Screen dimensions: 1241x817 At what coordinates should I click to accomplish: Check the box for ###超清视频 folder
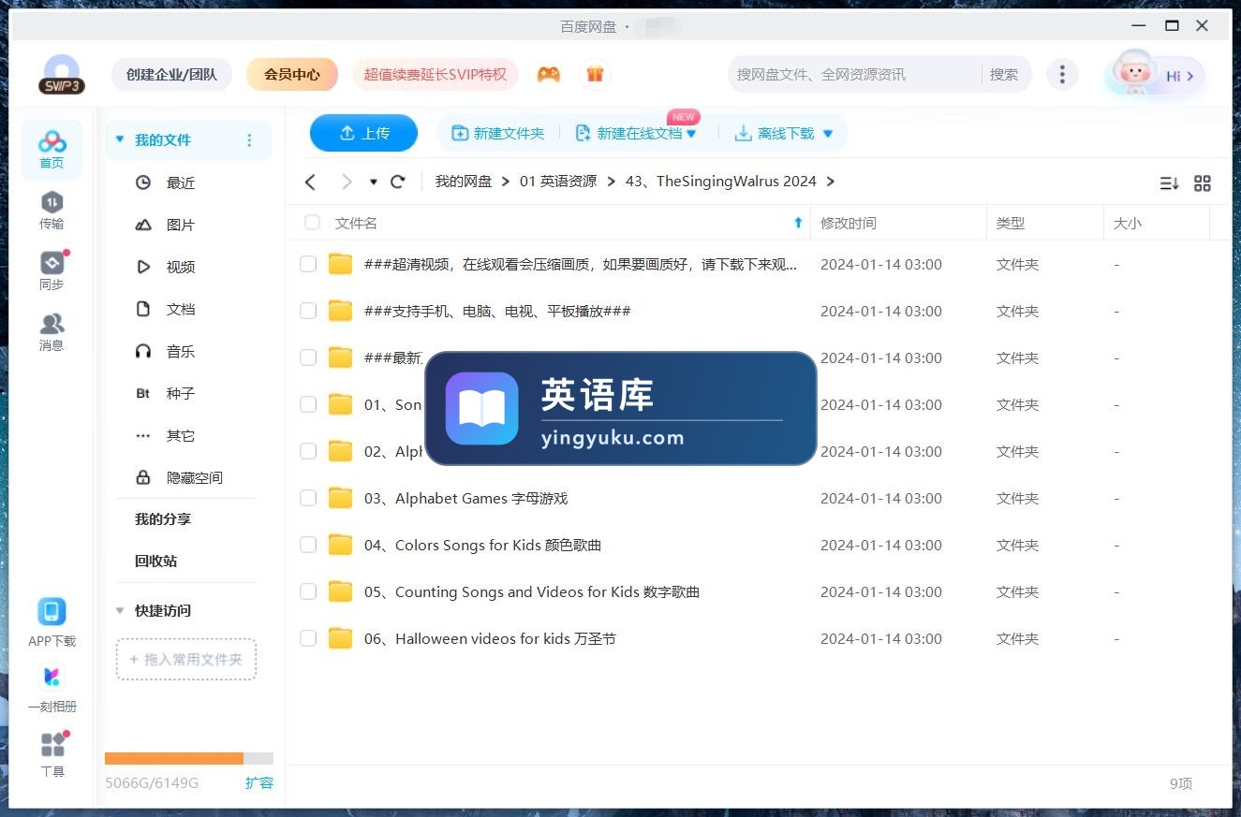click(308, 264)
